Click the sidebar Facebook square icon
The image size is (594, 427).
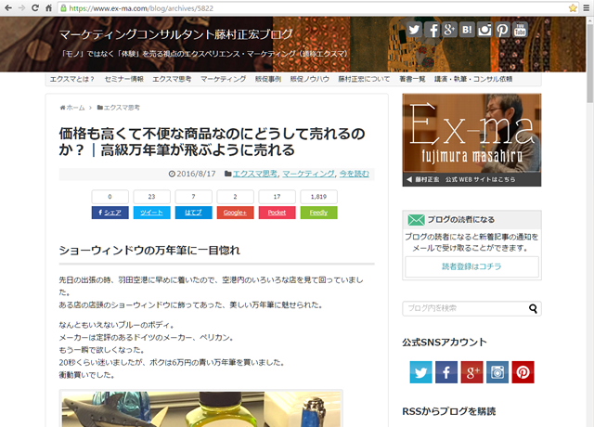[x=446, y=372]
